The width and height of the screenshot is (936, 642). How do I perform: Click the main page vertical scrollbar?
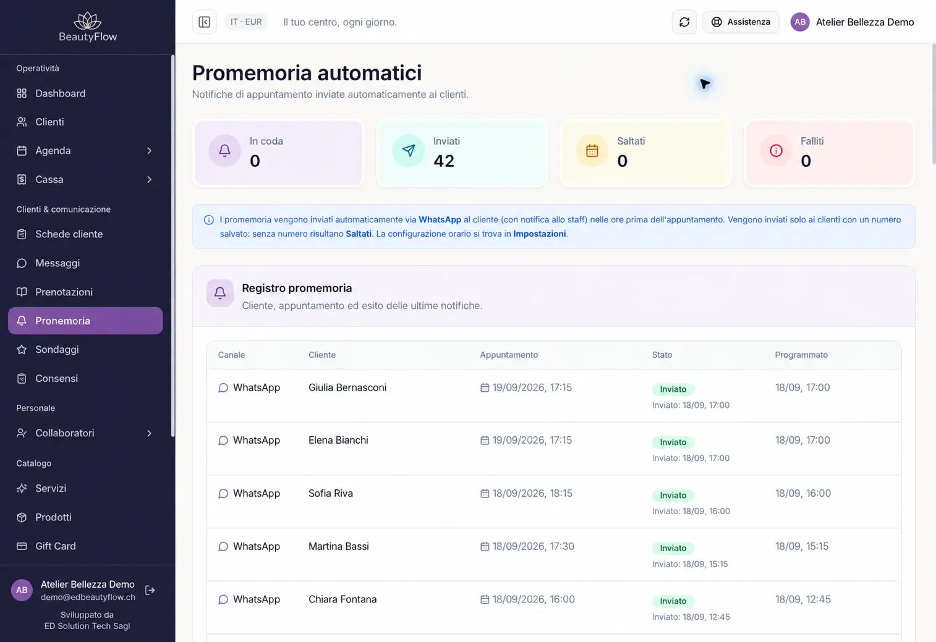(x=933, y=105)
